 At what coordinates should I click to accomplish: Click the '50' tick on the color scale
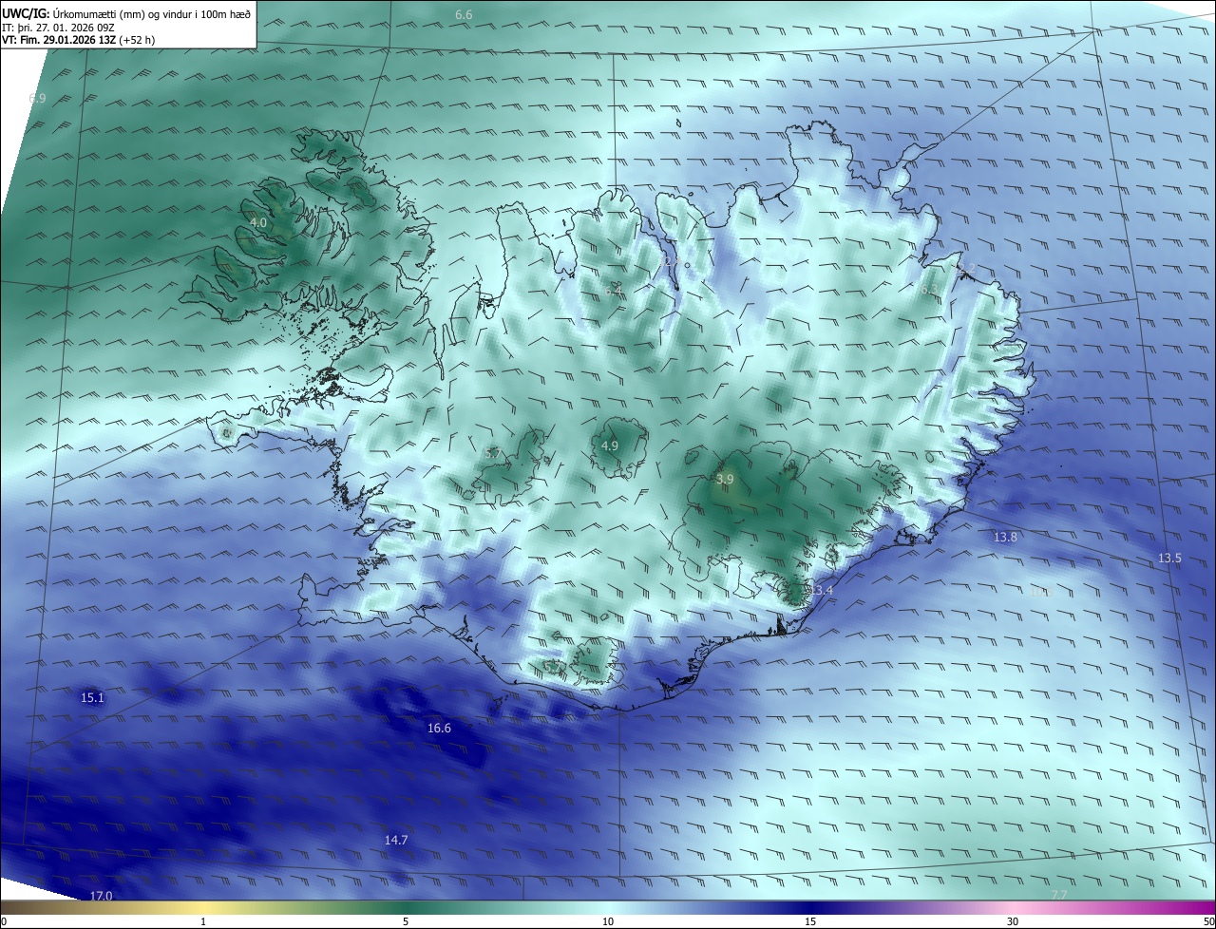pos(1208,921)
